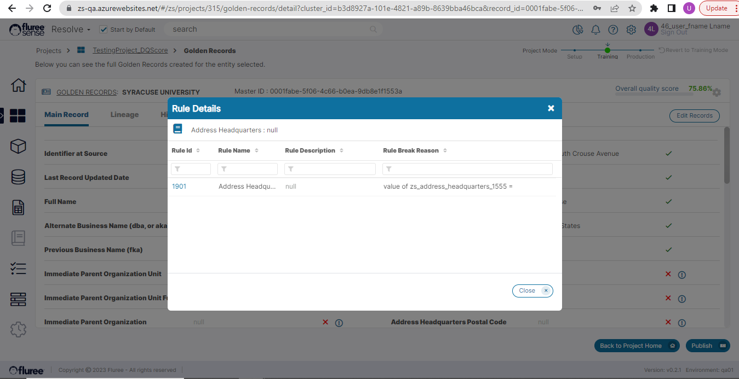Click the help question mark icon
Image resolution: width=739 pixels, height=379 pixels.
[x=613, y=30]
